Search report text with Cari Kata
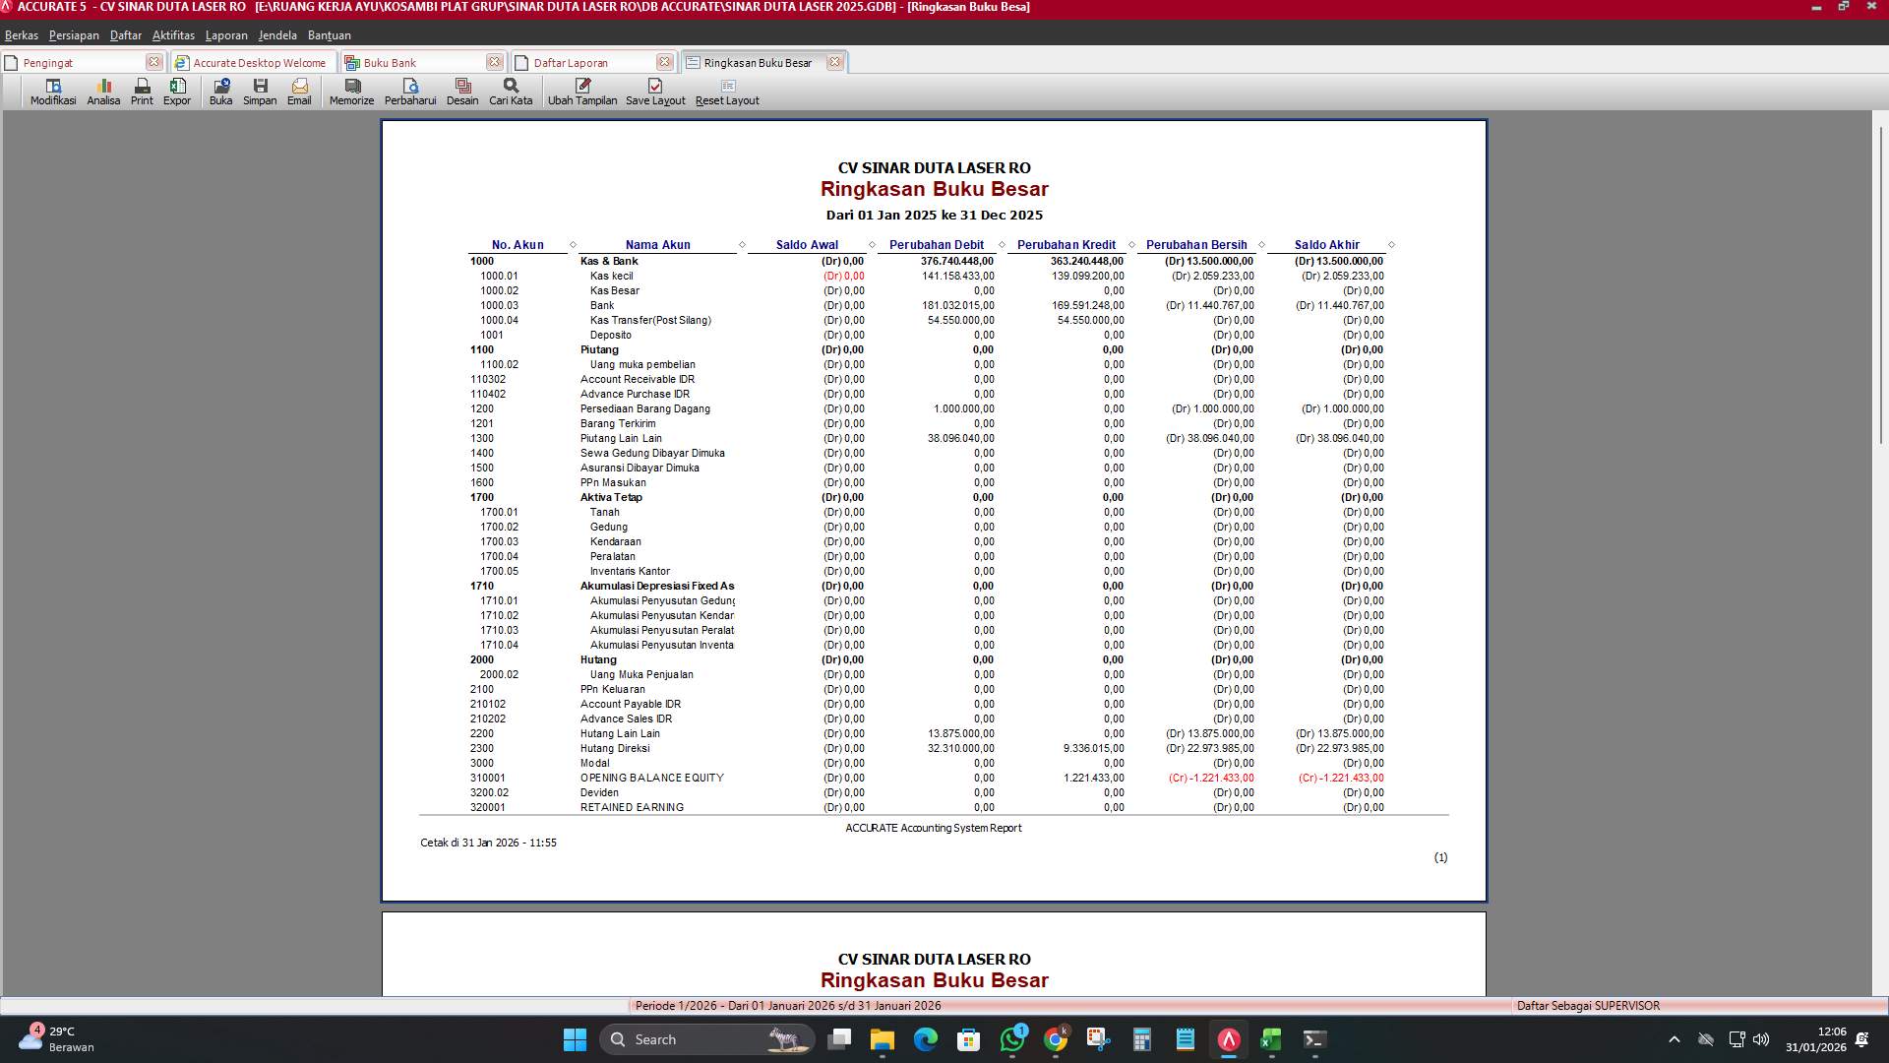 coord(509,93)
